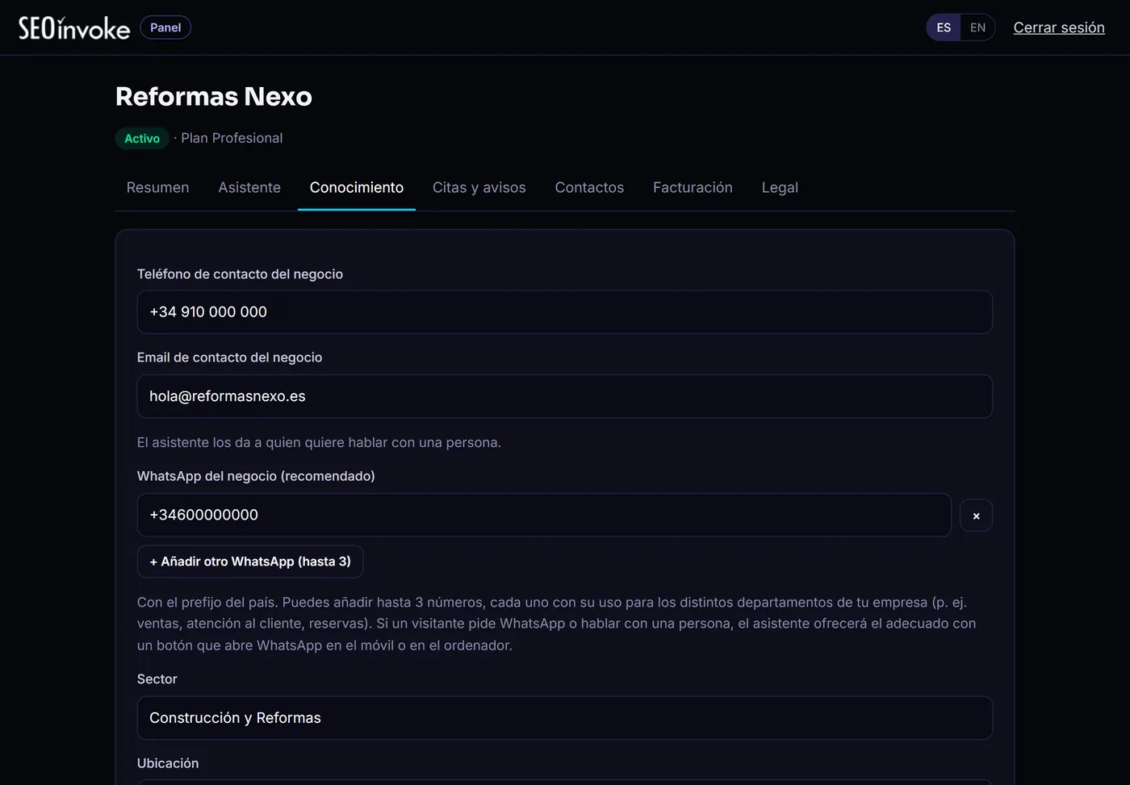Open the Legal tab
This screenshot has height=785, width=1130.
point(780,187)
